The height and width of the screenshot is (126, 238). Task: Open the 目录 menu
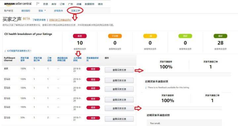[x=46, y=4]
